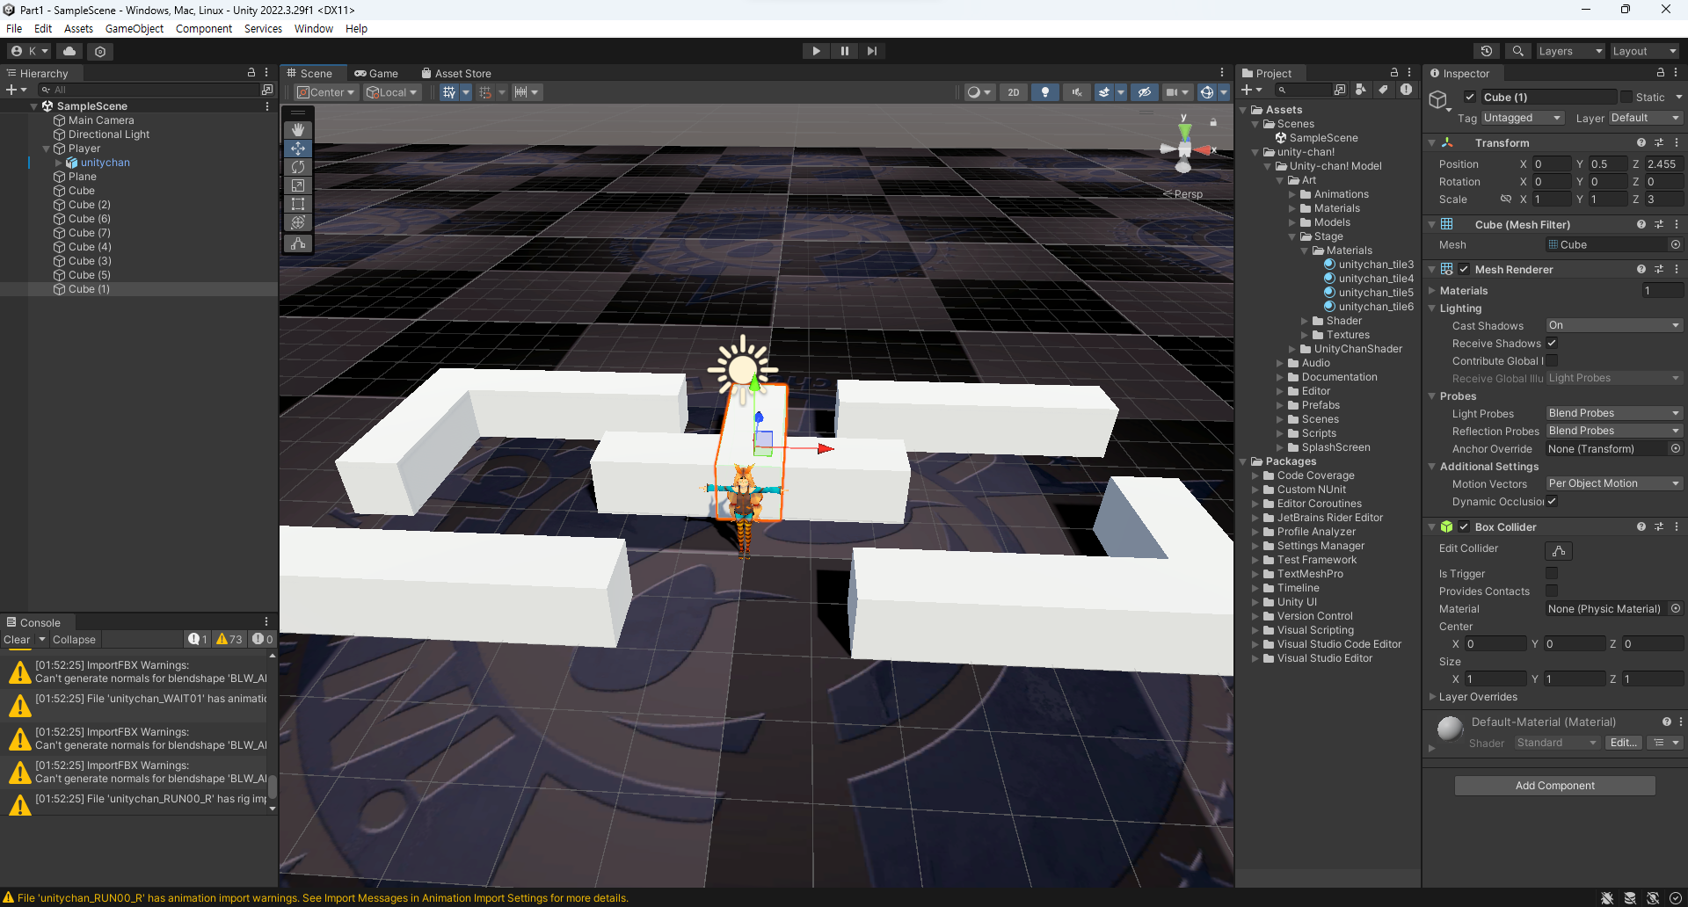Click the Add Component button

click(1554, 786)
